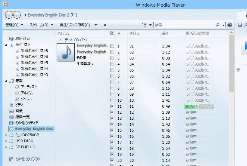Open 無題の再生リスト3 playlist

pyautogui.click(x=34, y=75)
